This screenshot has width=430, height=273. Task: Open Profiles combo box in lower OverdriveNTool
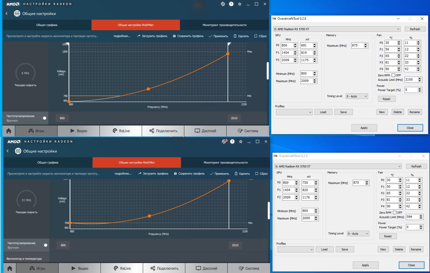[296, 249]
